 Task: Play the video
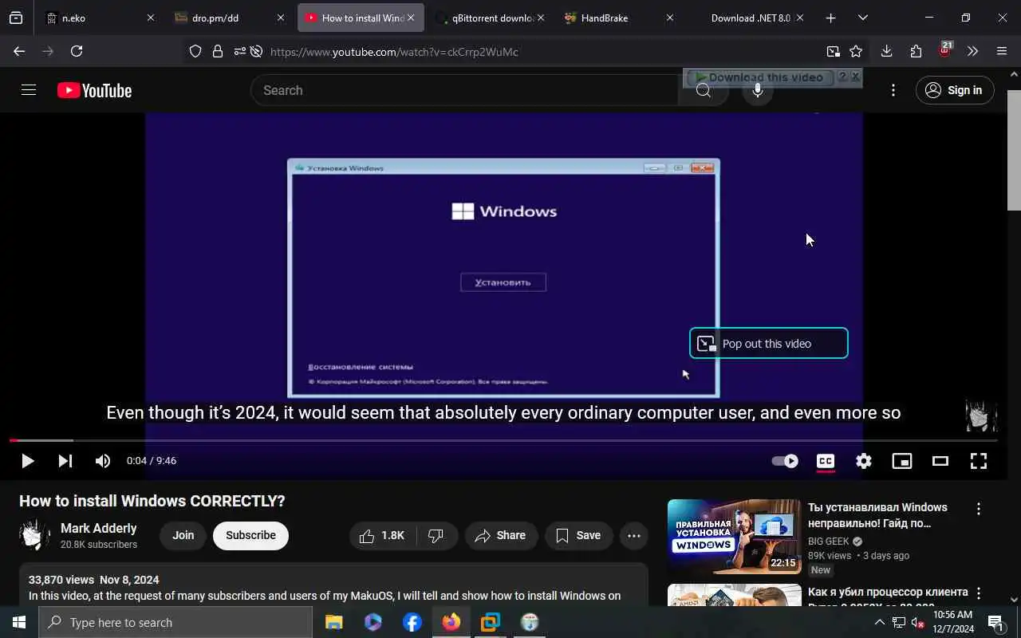(x=27, y=461)
